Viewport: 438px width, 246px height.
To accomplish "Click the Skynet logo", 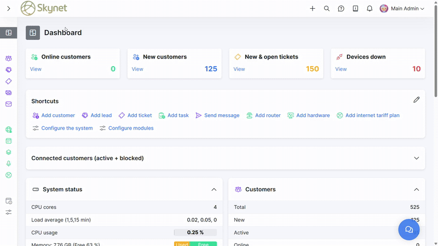I will 44,8.
